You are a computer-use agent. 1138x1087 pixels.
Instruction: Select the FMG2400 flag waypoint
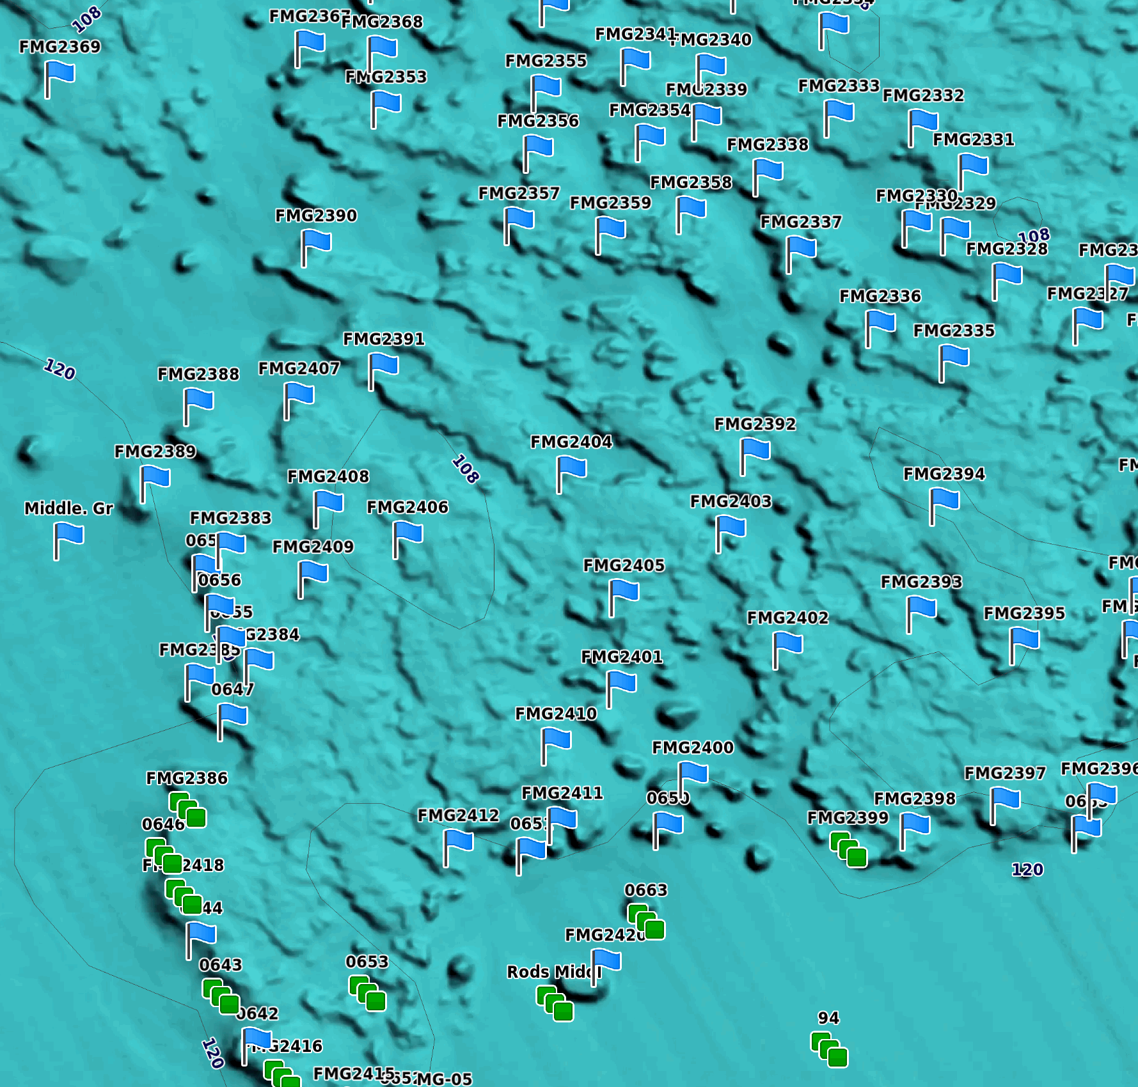(x=693, y=779)
